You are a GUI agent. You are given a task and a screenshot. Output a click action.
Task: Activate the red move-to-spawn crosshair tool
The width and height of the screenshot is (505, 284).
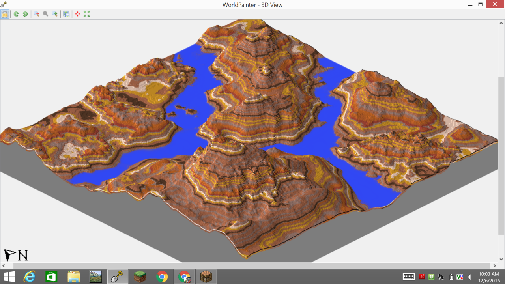point(77,14)
